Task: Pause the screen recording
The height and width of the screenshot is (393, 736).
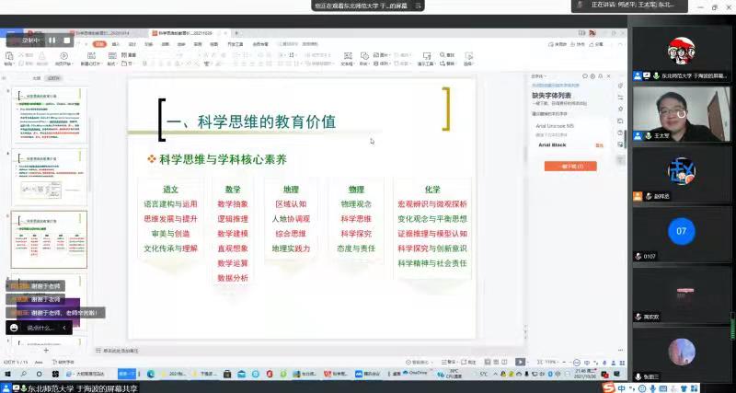Action: 52,40
